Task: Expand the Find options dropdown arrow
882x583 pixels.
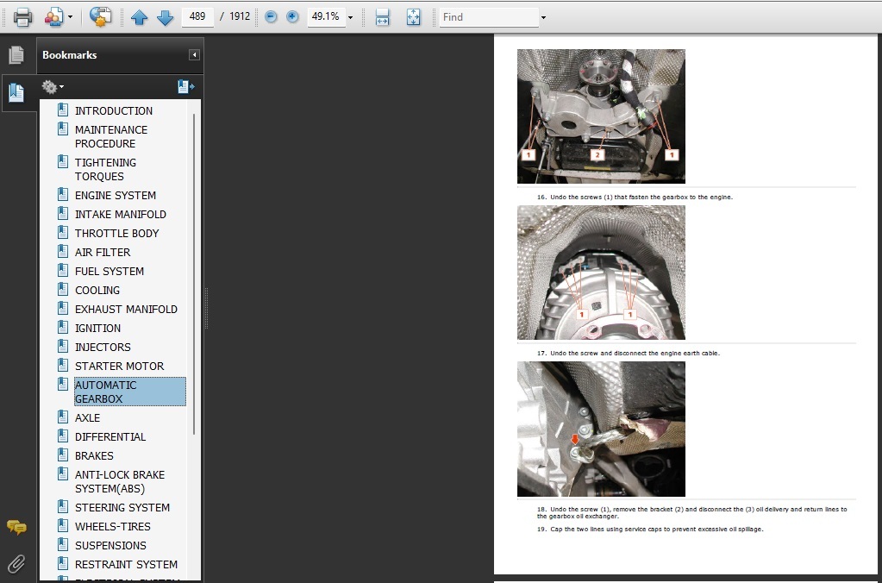Action: tap(543, 17)
